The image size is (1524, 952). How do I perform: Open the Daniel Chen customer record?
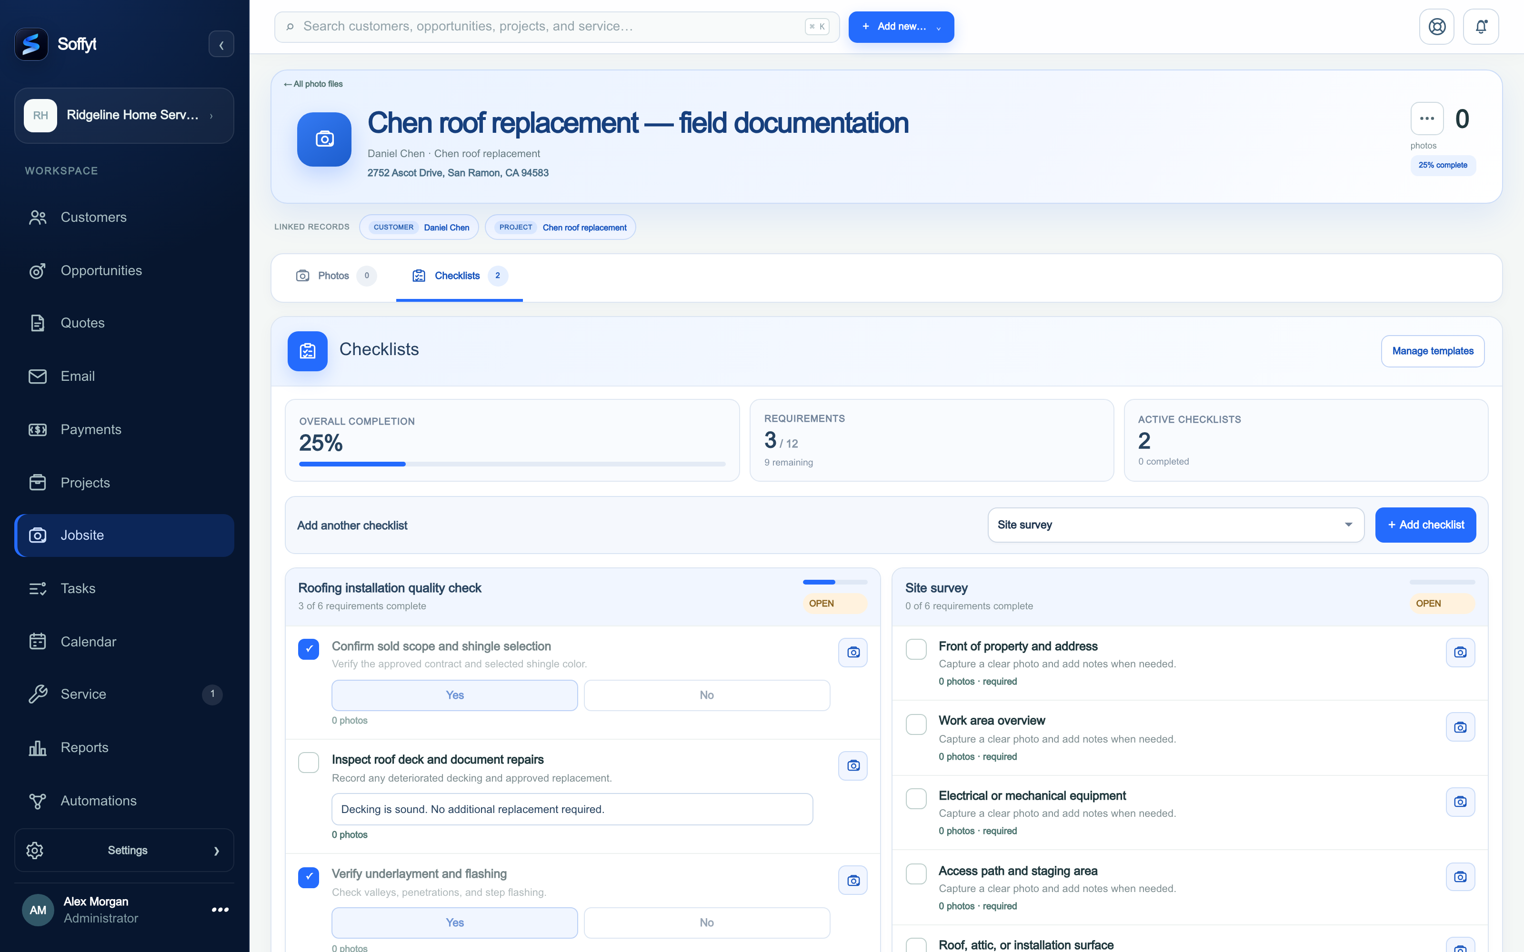[419, 228]
